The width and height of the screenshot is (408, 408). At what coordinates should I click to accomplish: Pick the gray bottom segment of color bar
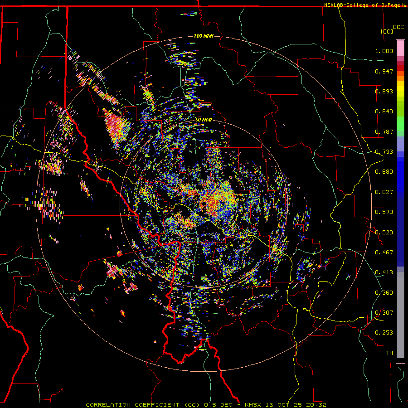coord(400,315)
